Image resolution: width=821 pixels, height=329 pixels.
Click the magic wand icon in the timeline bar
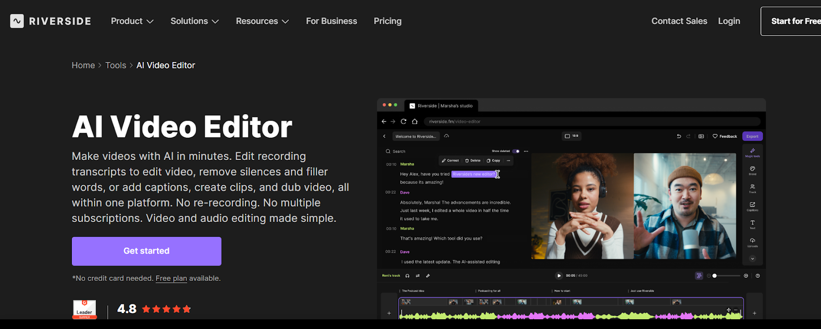coord(428,276)
